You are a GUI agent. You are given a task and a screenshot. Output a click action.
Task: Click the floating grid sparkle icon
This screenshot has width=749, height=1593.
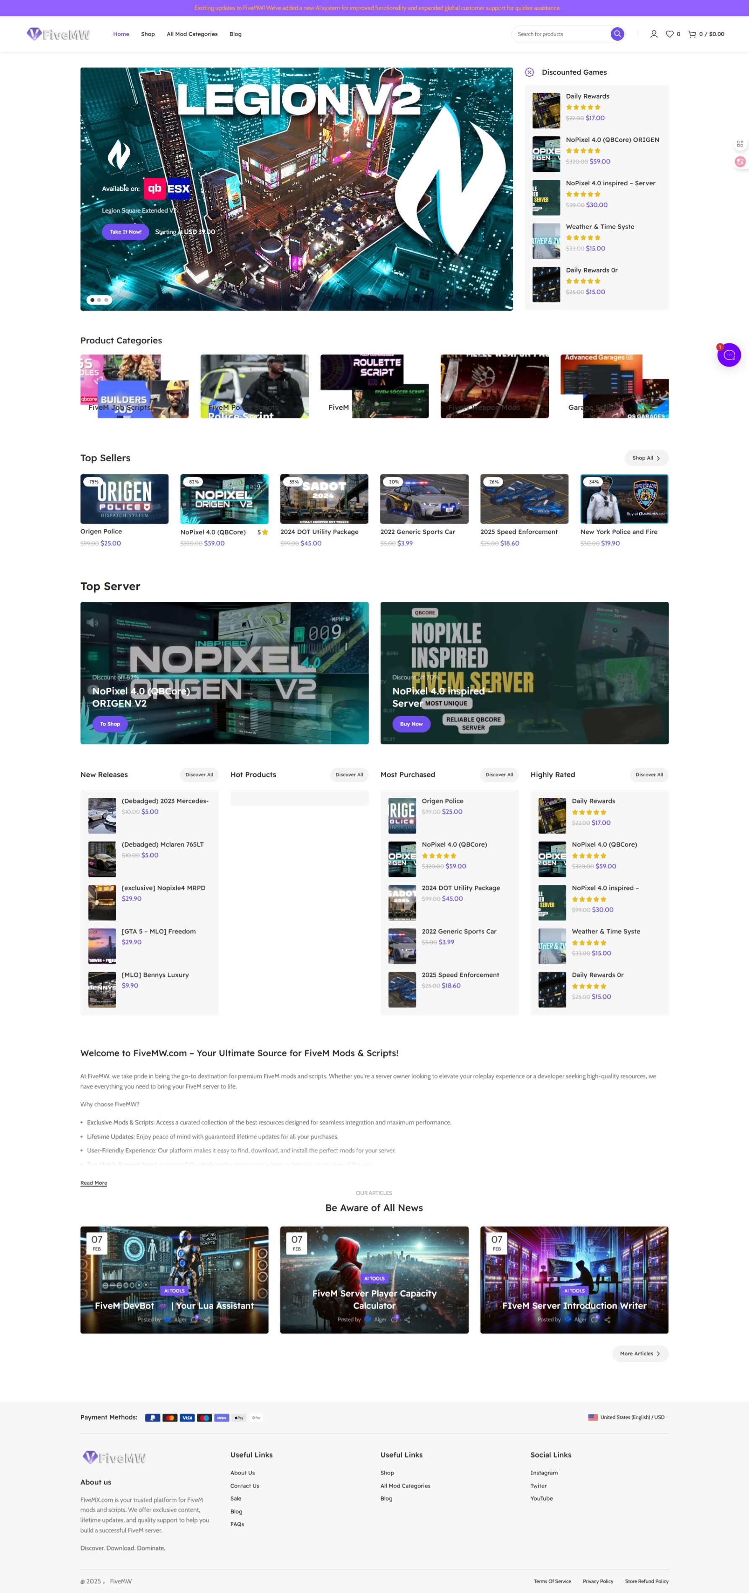tap(740, 143)
